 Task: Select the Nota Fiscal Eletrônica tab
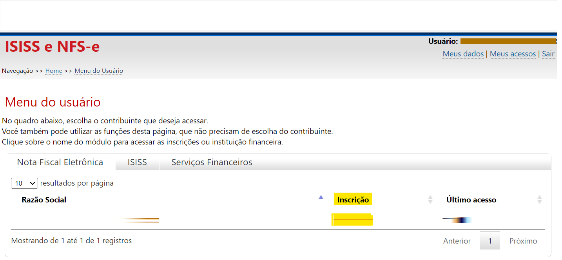click(x=60, y=162)
